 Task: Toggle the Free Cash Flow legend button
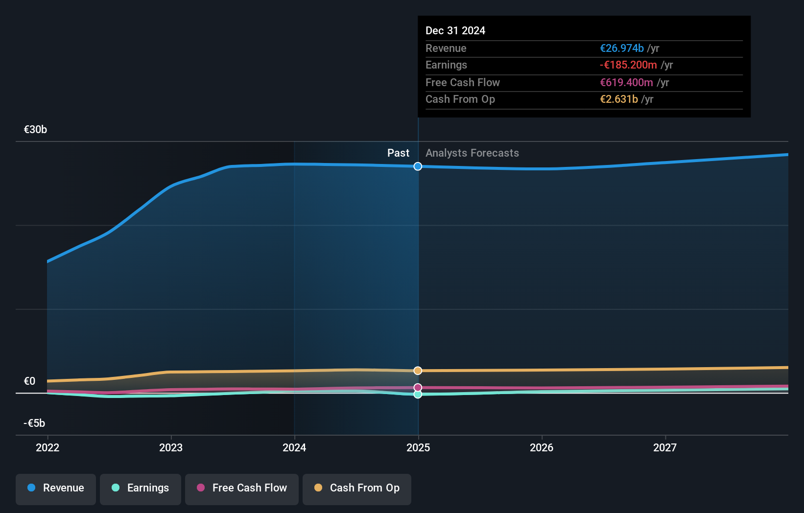point(242,489)
